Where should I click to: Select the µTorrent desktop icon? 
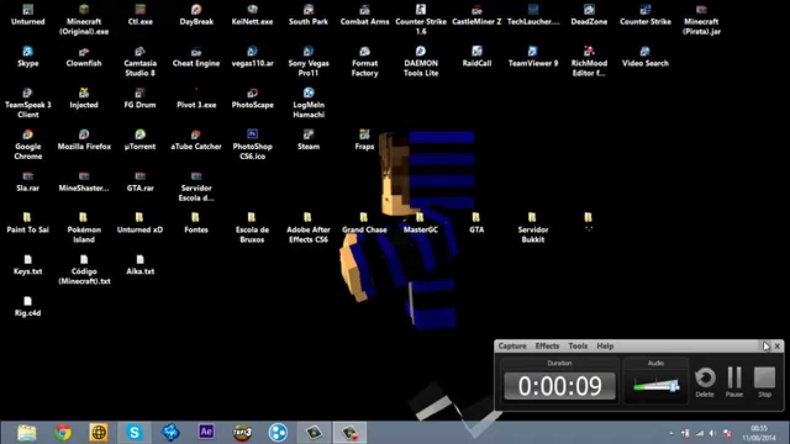coord(140,141)
